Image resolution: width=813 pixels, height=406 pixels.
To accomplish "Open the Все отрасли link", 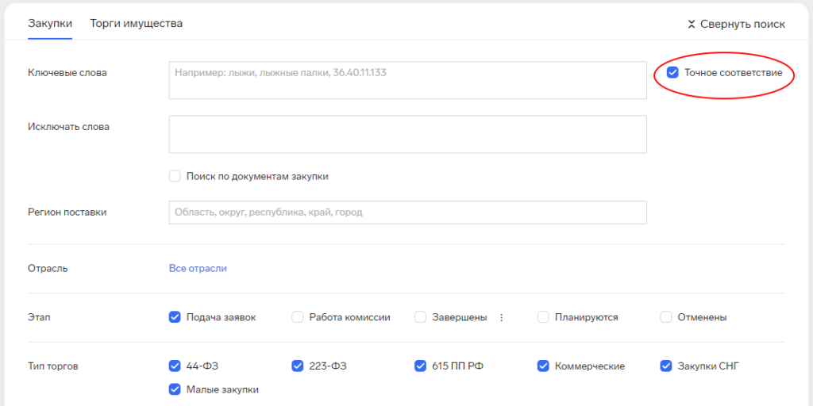I will coord(198,268).
